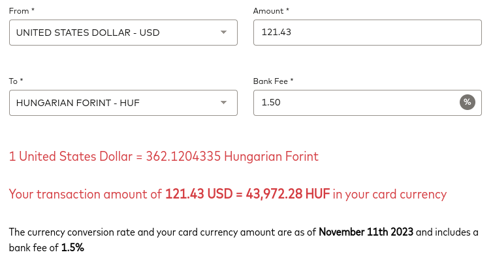This screenshot has height=261, width=493.
Task: Click the Amount * field label
Action: 271,11
